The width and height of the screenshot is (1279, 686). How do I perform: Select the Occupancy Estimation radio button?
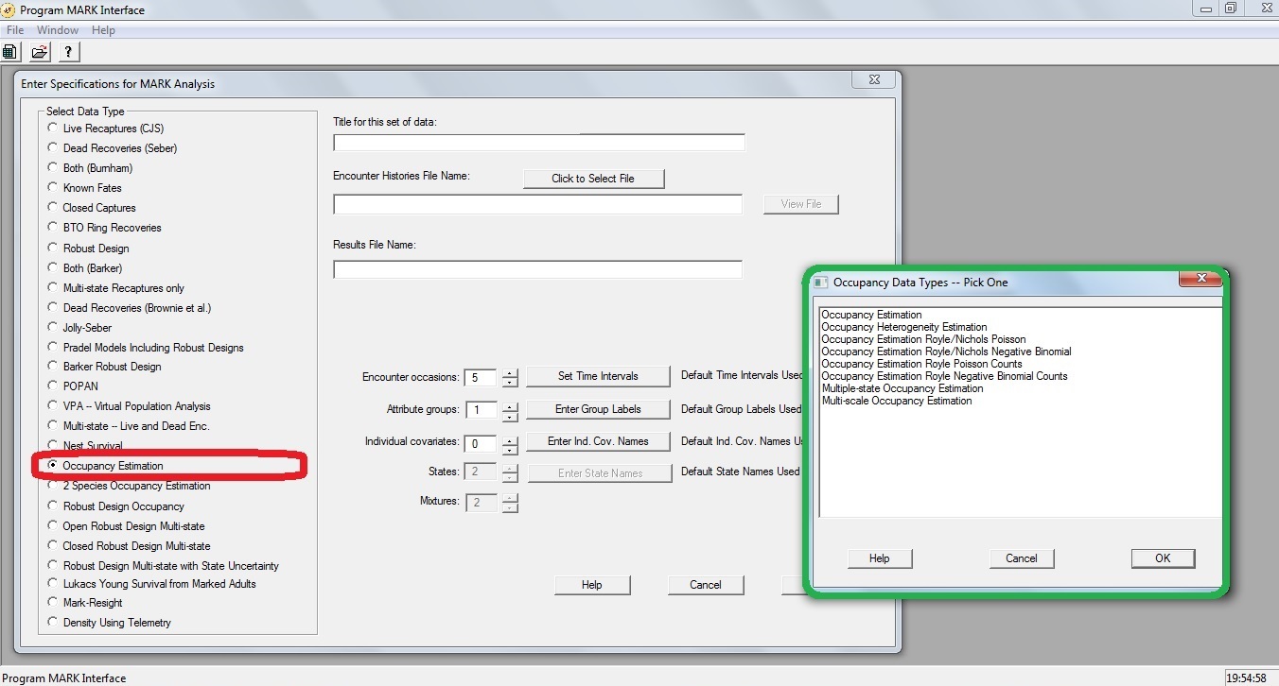(x=106, y=466)
